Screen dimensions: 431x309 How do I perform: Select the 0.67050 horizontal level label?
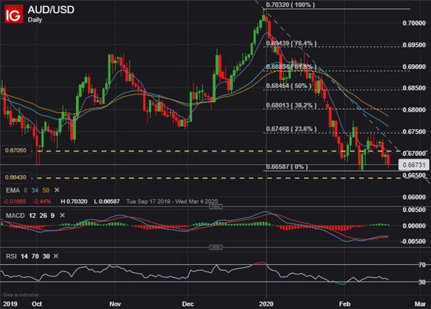[x=16, y=150]
